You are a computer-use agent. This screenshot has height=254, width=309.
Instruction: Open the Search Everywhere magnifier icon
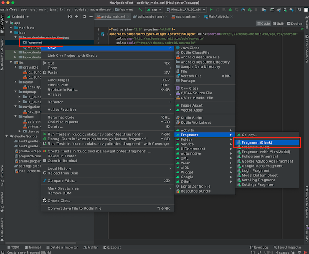tap(299, 10)
